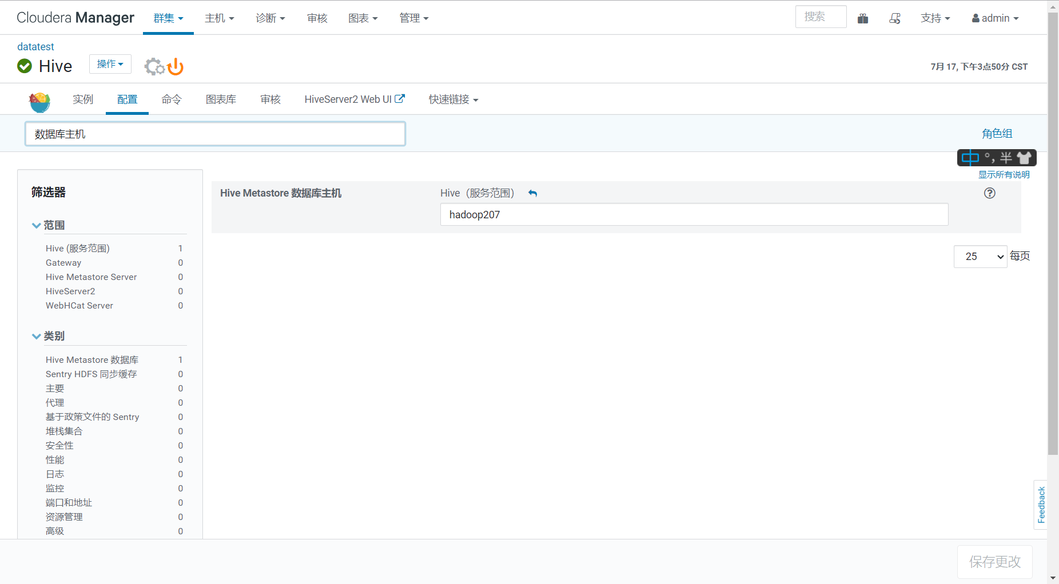Filter by 监控 category
The height and width of the screenshot is (584, 1059).
[x=55, y=489]
